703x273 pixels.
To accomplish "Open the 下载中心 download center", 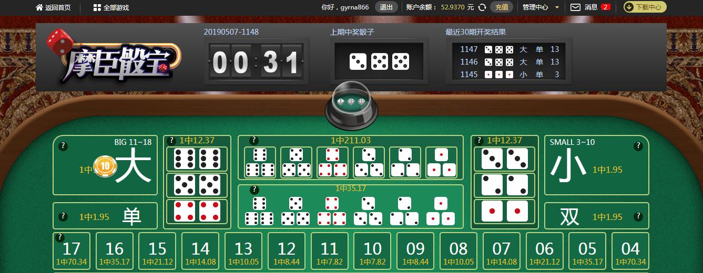I will click(x=645, y=7).
